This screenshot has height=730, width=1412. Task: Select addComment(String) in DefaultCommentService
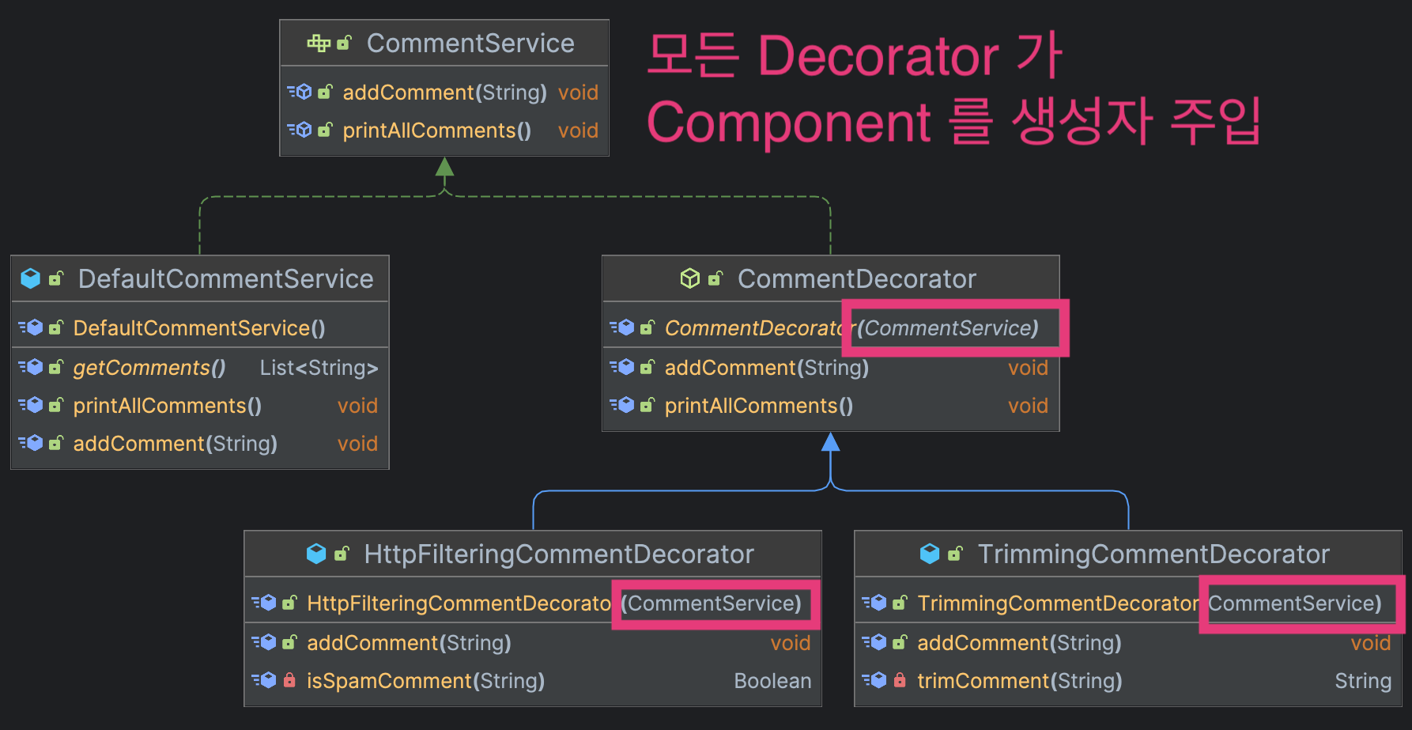tap(175, 444)
